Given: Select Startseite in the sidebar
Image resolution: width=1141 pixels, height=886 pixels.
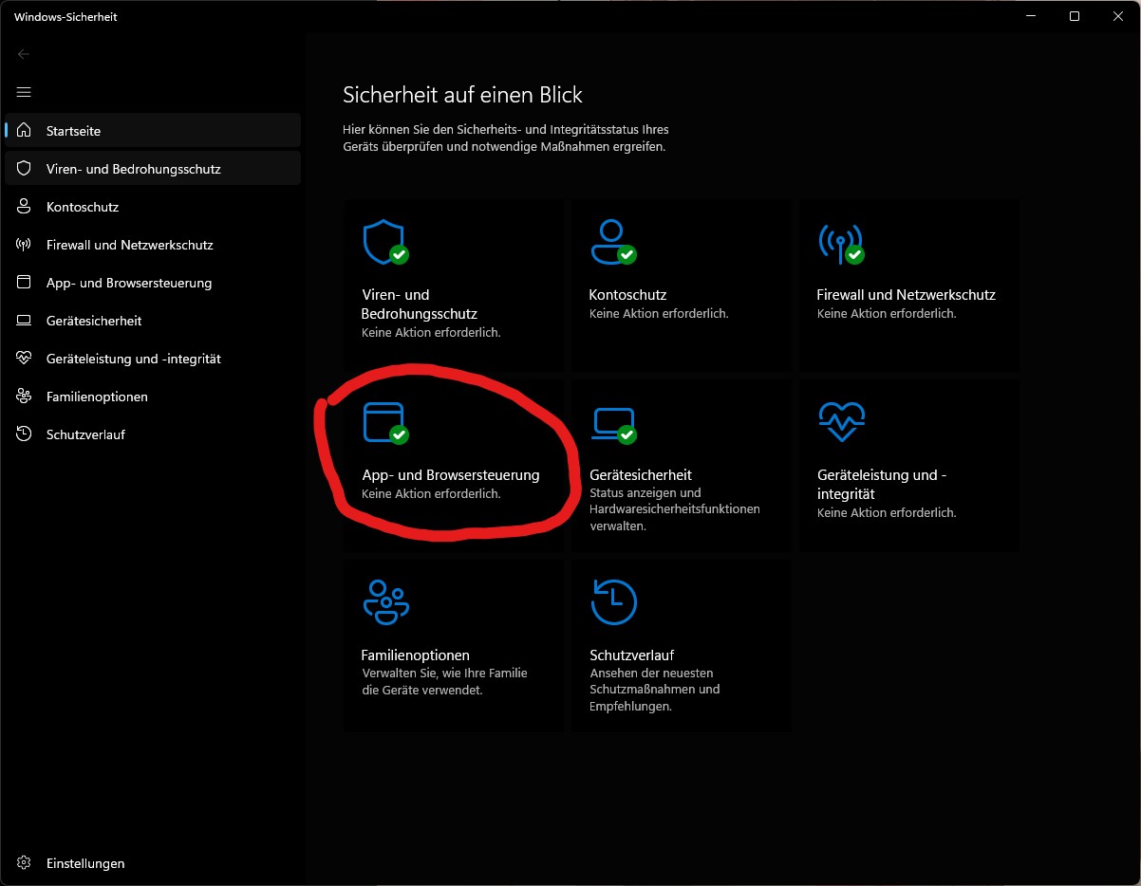Looking at the screenshot, I should 153,130.
